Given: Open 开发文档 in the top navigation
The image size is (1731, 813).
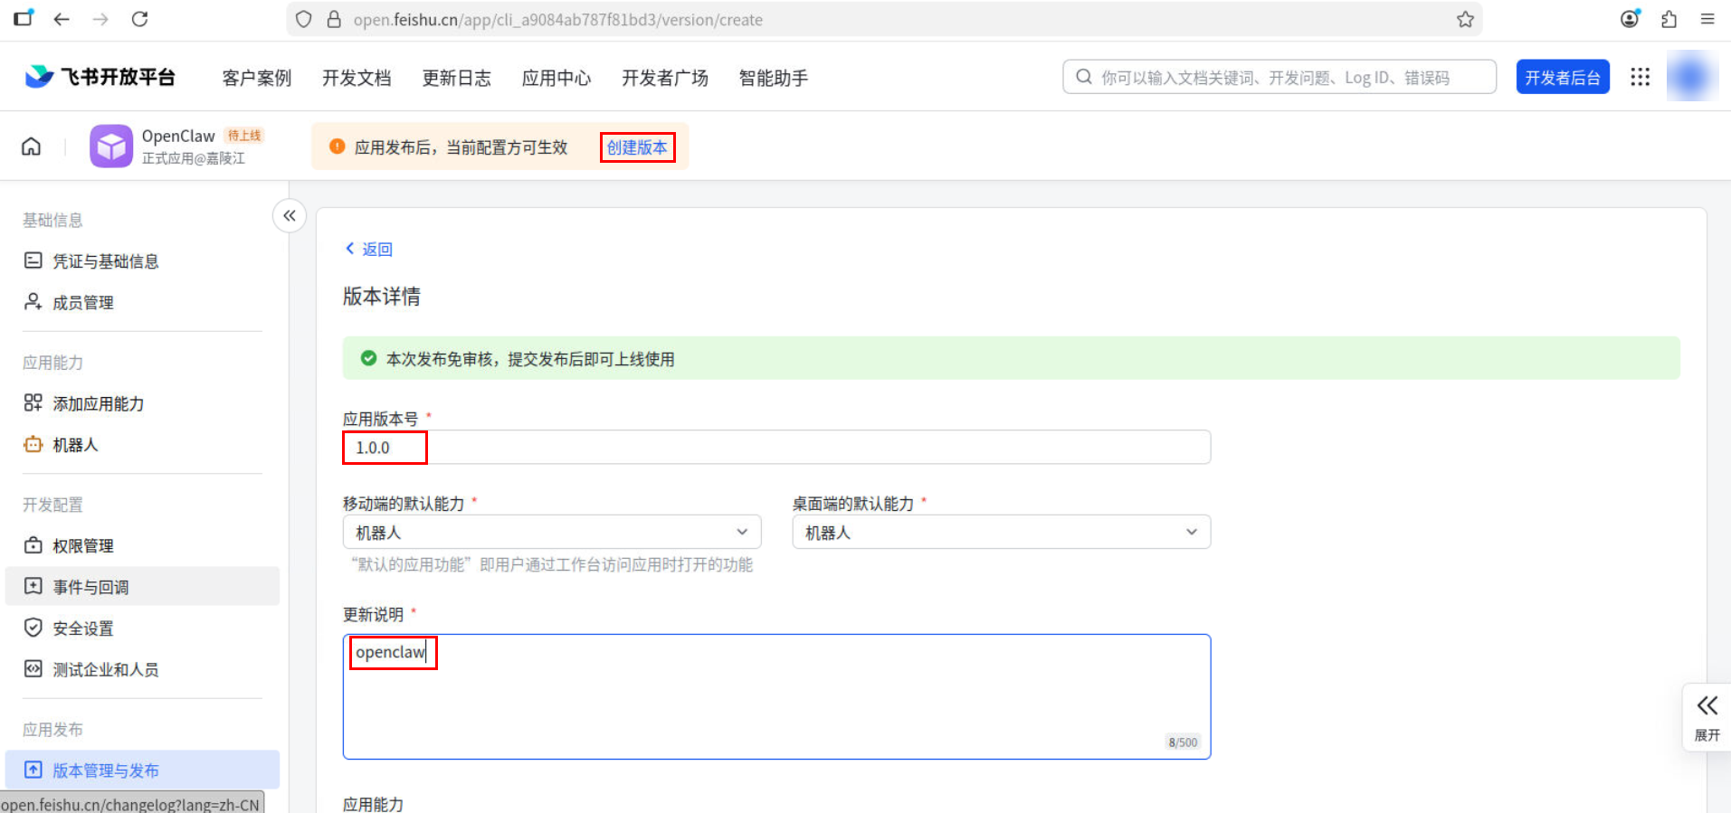Looking at the screenshot, I should (357, 78).
